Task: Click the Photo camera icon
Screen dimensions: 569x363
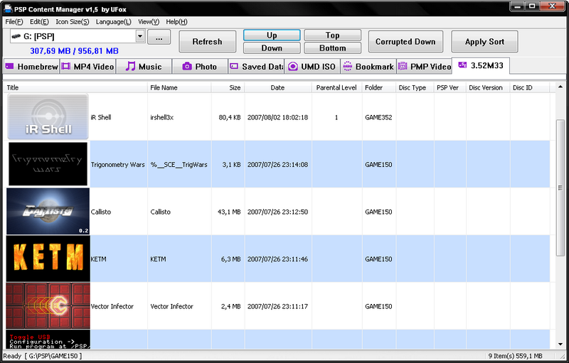Action: click(187, 66)
